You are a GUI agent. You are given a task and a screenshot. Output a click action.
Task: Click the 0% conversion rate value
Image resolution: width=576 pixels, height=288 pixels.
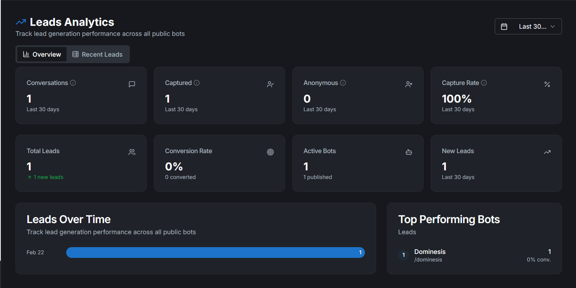click(x=174, y=166)
